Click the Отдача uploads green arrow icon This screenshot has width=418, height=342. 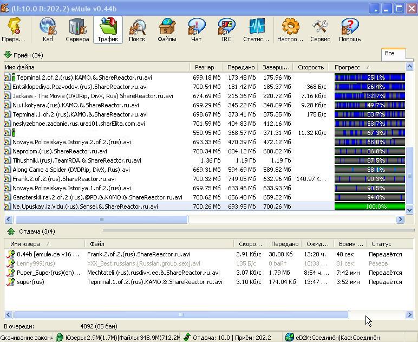click(11, 231)
